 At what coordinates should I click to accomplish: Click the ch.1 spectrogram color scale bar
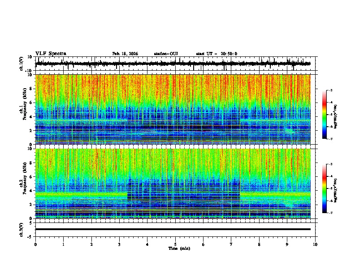click(x=325, y=115)
